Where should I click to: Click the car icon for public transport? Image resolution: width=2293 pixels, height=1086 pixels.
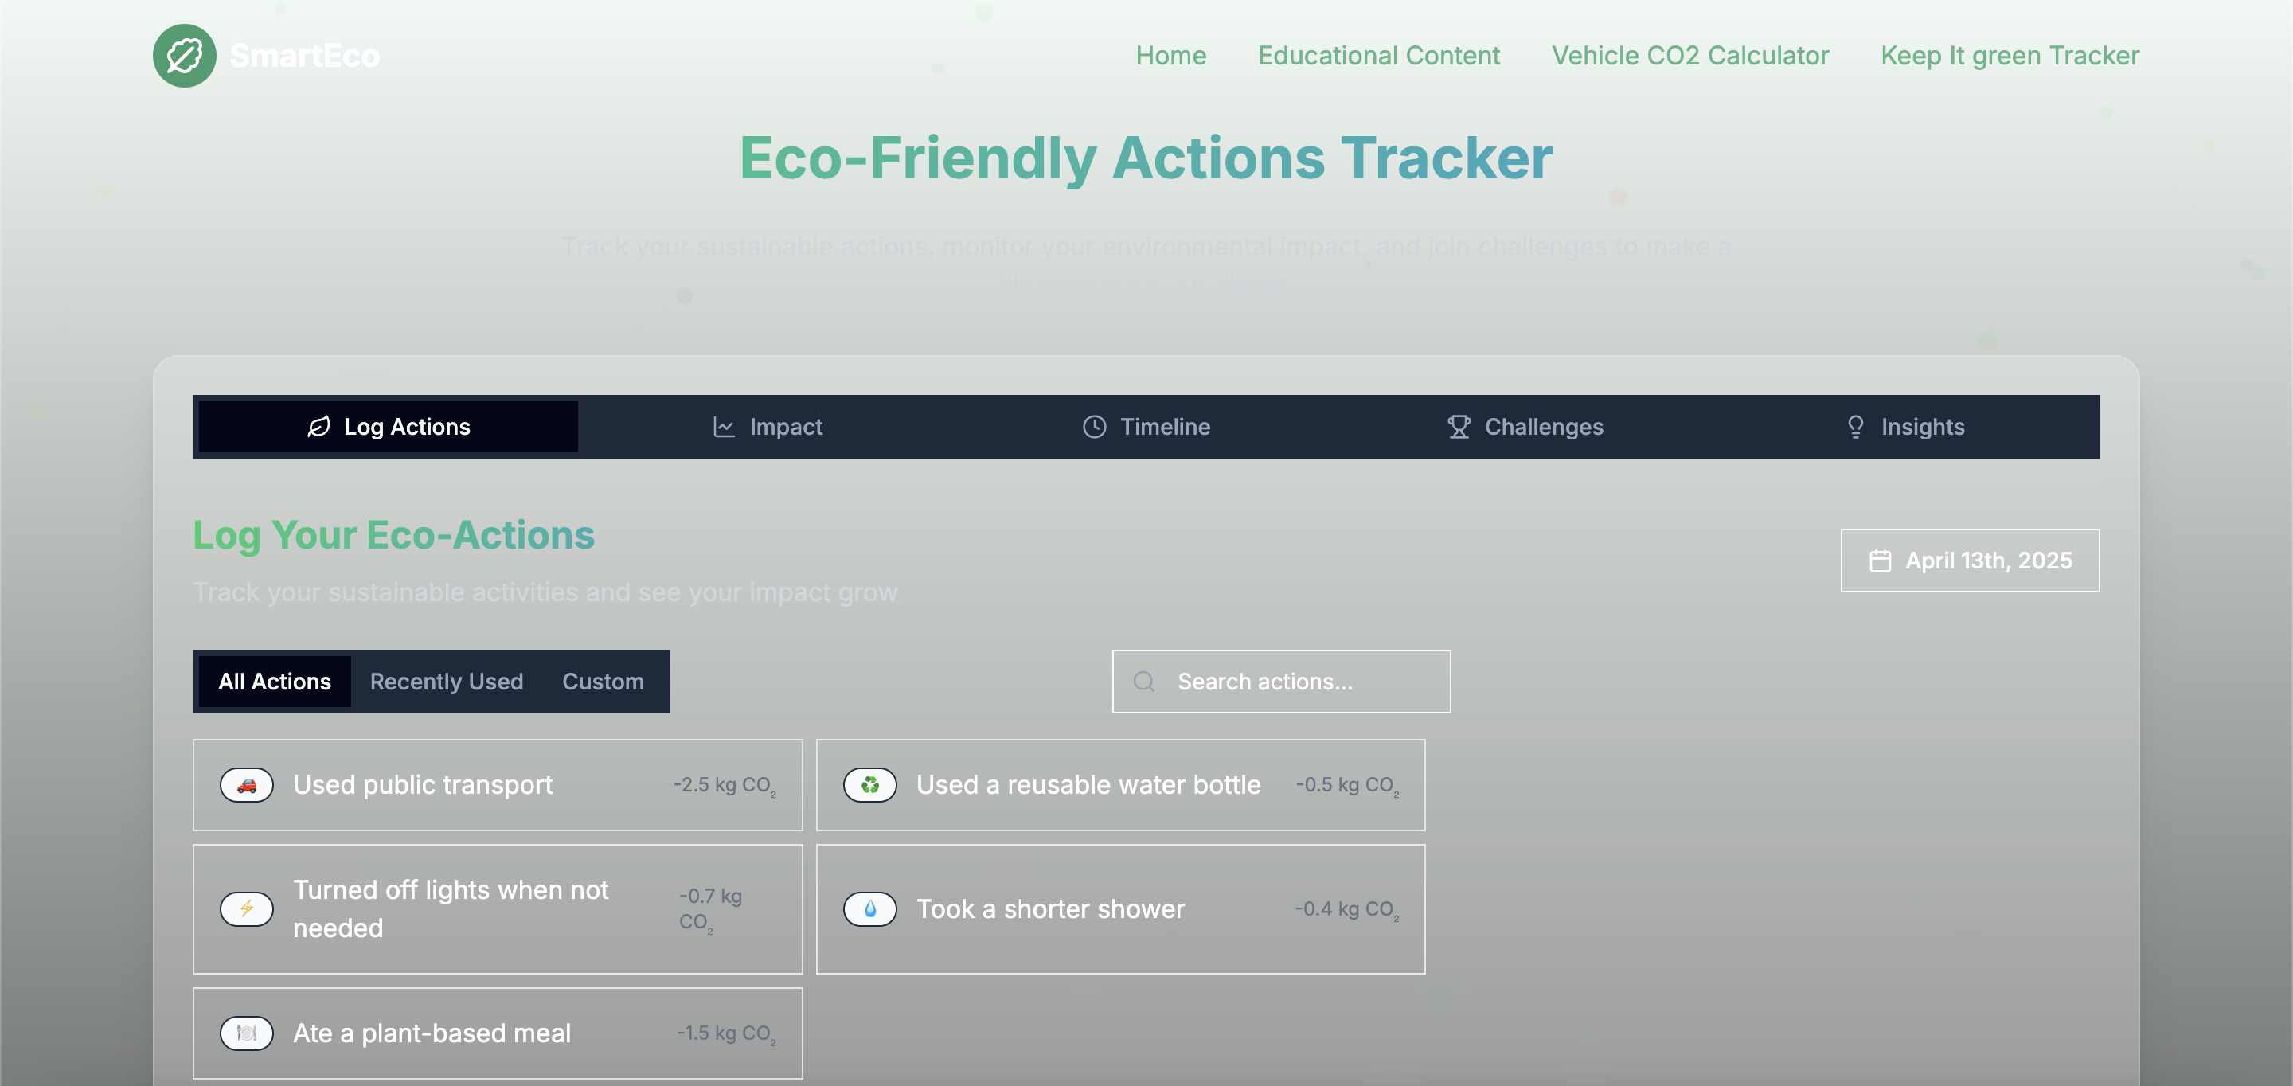247,785
